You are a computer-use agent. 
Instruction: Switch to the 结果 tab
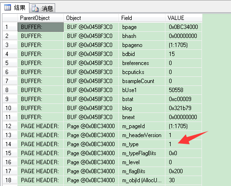(15, 8)
